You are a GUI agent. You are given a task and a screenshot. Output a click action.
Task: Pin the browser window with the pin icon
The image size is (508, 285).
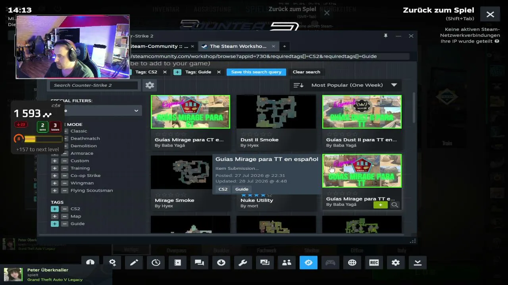pyautogui.click(x=385, y=36)
